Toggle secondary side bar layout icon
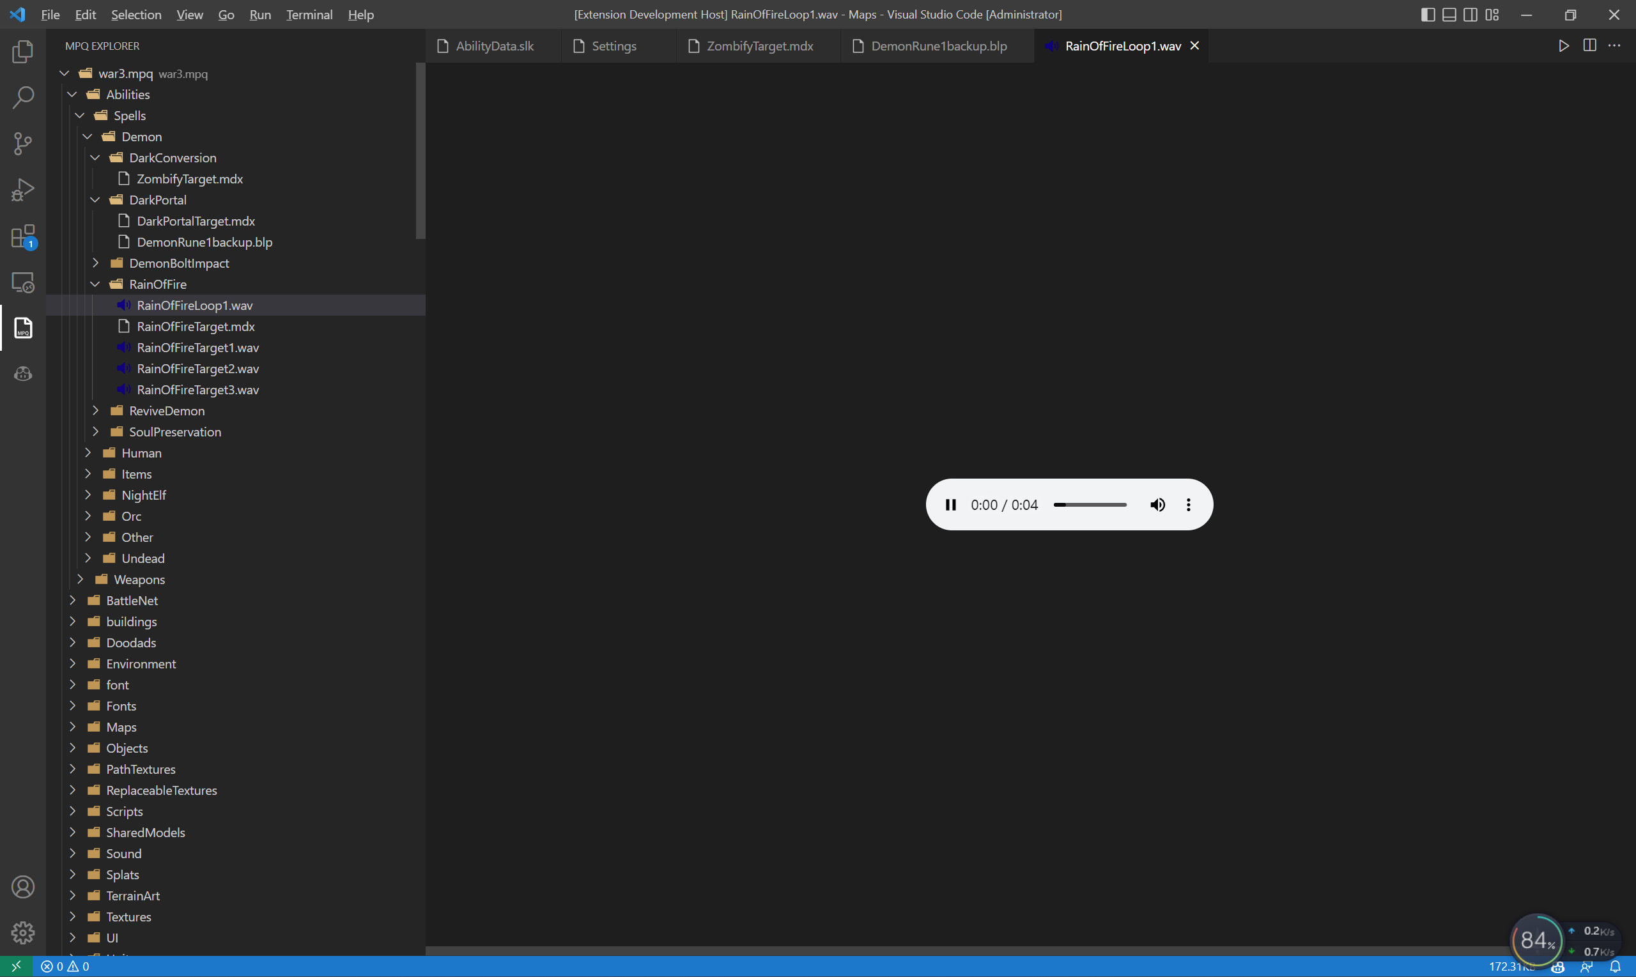The image size is (1636, 977). [1470, 15]
